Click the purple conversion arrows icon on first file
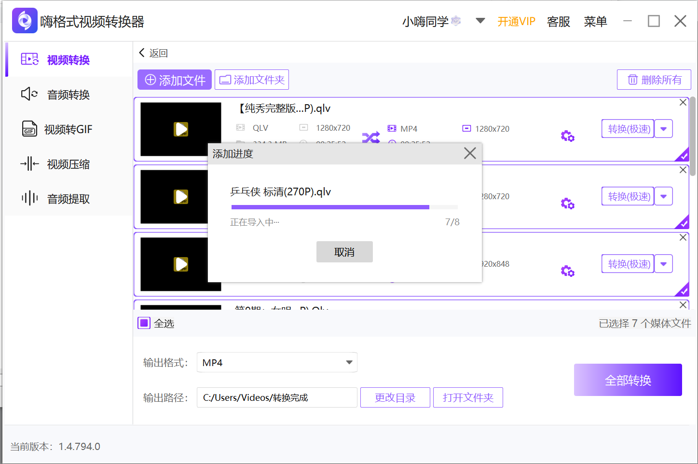Image resolution: width=698 pixels, height=464 pixels. tap(371, 137)
